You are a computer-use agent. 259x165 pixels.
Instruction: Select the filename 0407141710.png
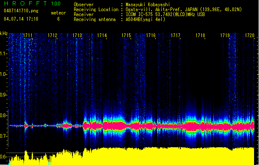tap(21, 11)
